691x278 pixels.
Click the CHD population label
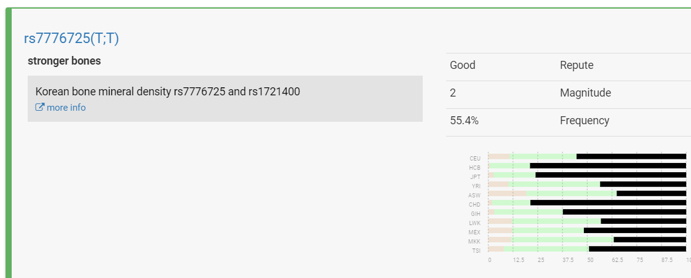point(474,205)
